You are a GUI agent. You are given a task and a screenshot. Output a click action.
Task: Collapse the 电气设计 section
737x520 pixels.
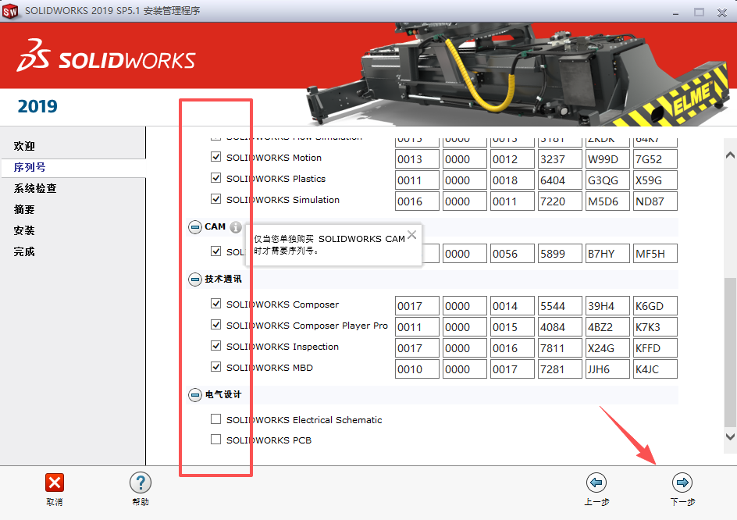[x=194, y=394]
